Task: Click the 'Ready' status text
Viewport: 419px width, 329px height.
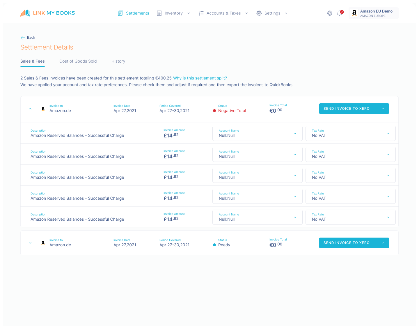Action: tap(224, 245)
